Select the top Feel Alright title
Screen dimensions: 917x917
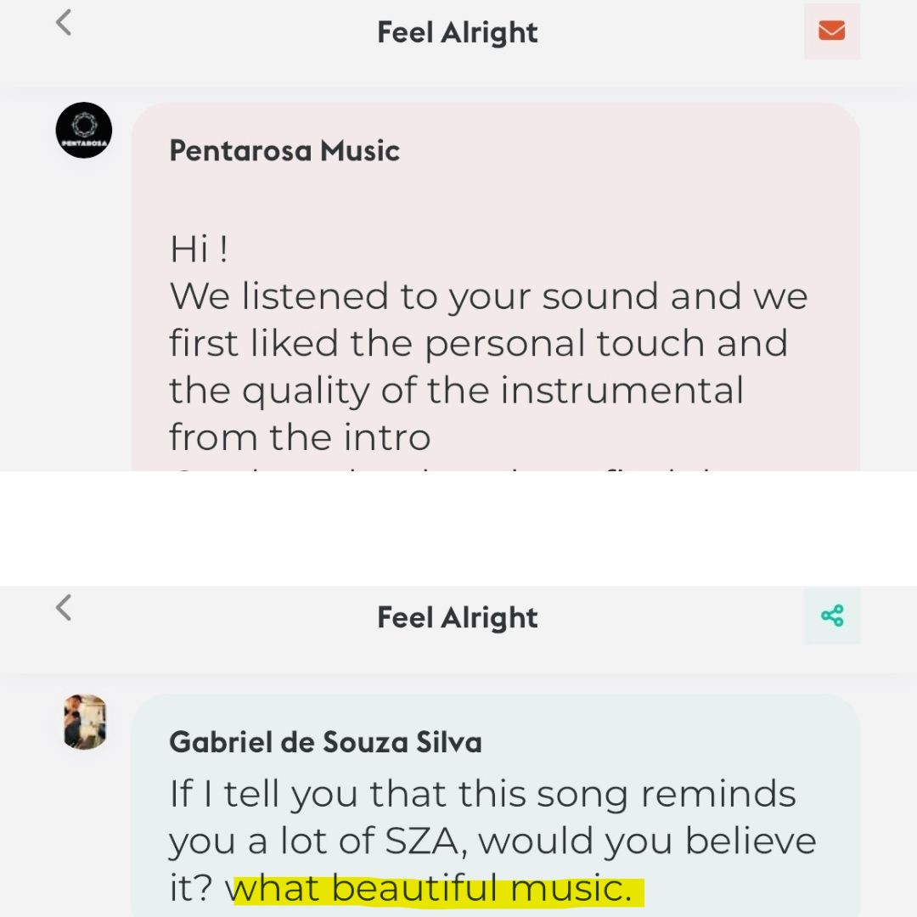coord(458,32)
